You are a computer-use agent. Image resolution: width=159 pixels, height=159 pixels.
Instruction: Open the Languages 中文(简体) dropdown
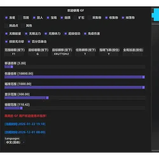click(15, 142)
